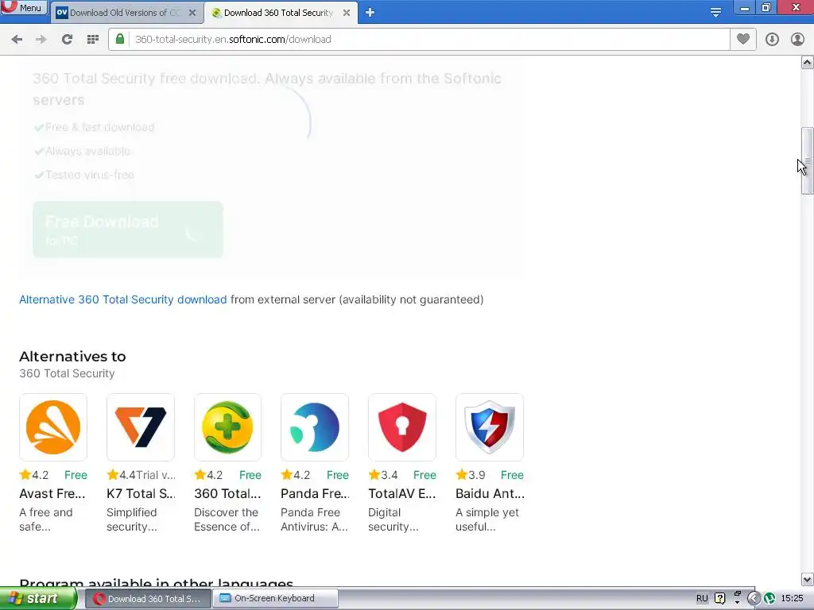814x610 pixels.
Task: Click 'Panda Free Antivirus: A...' description
Action: point(314,519)
